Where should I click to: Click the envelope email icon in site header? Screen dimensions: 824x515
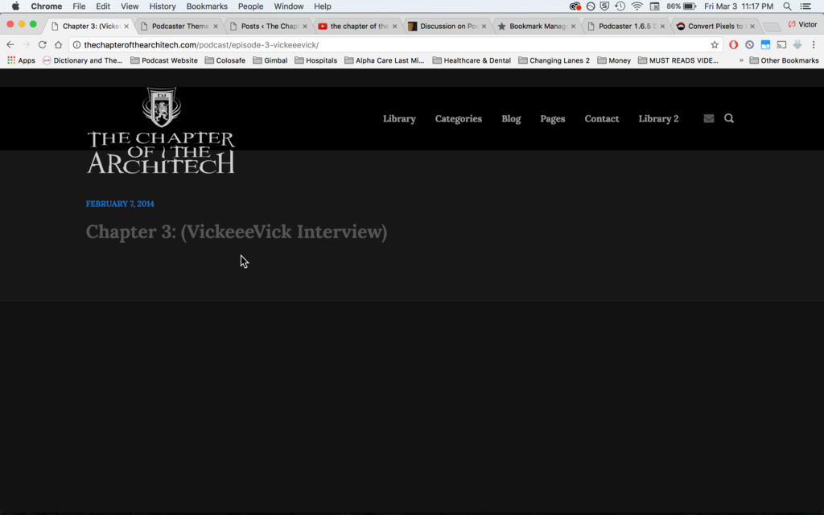click(x=708, y=118)
